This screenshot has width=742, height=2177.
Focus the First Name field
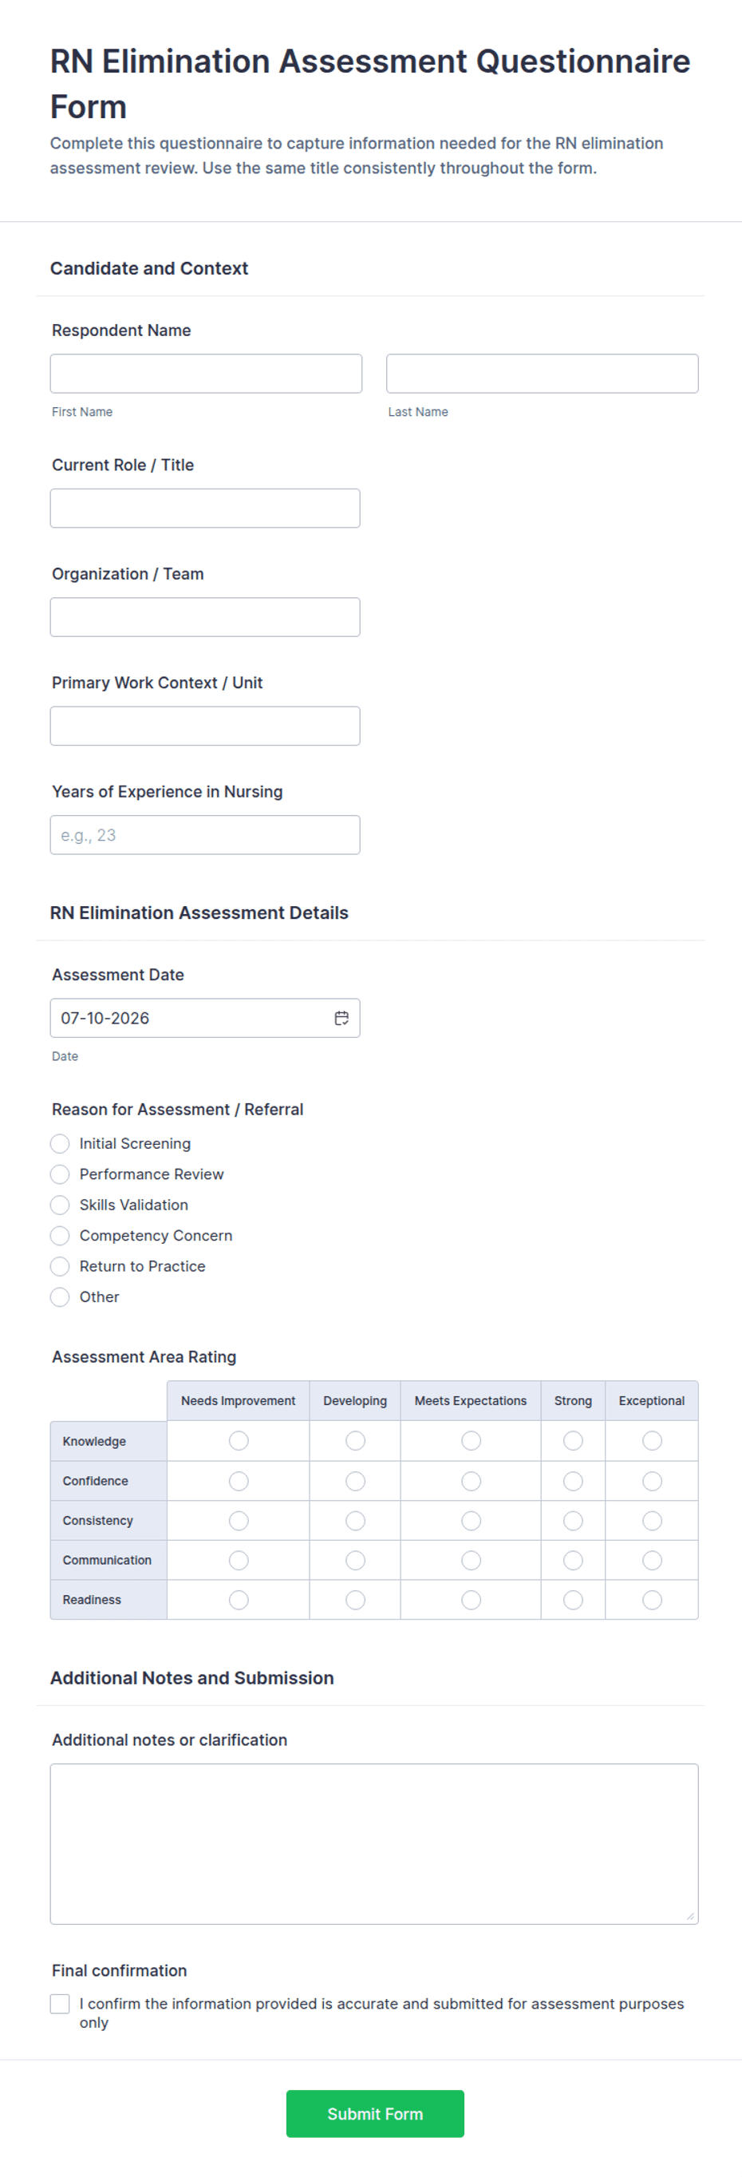tap(206, 374)
